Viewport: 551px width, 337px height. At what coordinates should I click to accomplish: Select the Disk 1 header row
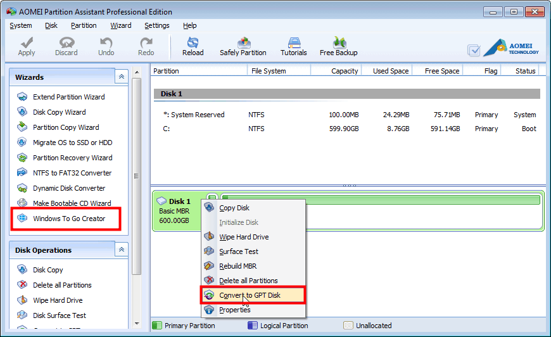[347, 94]
